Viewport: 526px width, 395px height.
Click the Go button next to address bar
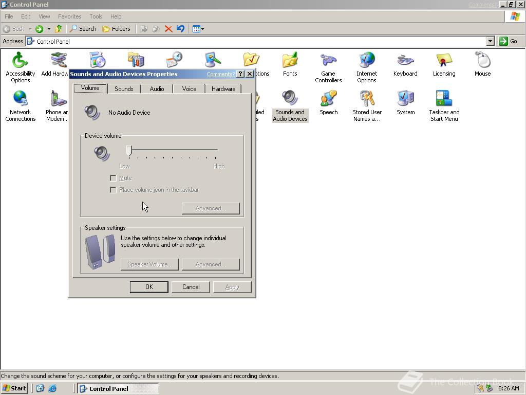508,41
